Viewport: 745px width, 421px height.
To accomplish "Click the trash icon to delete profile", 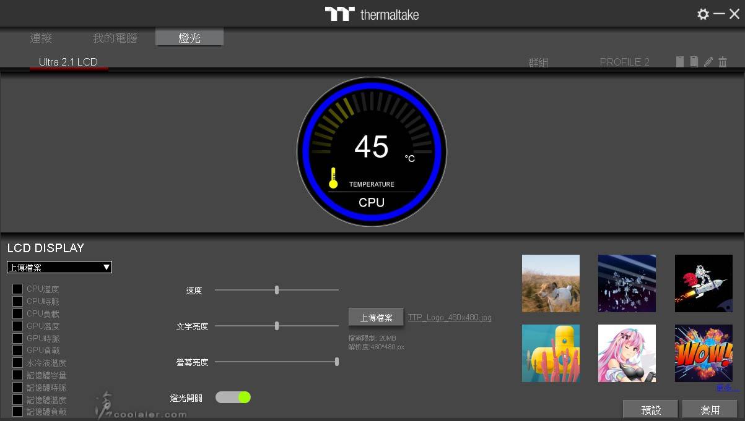I will click(x=723, y=62).
